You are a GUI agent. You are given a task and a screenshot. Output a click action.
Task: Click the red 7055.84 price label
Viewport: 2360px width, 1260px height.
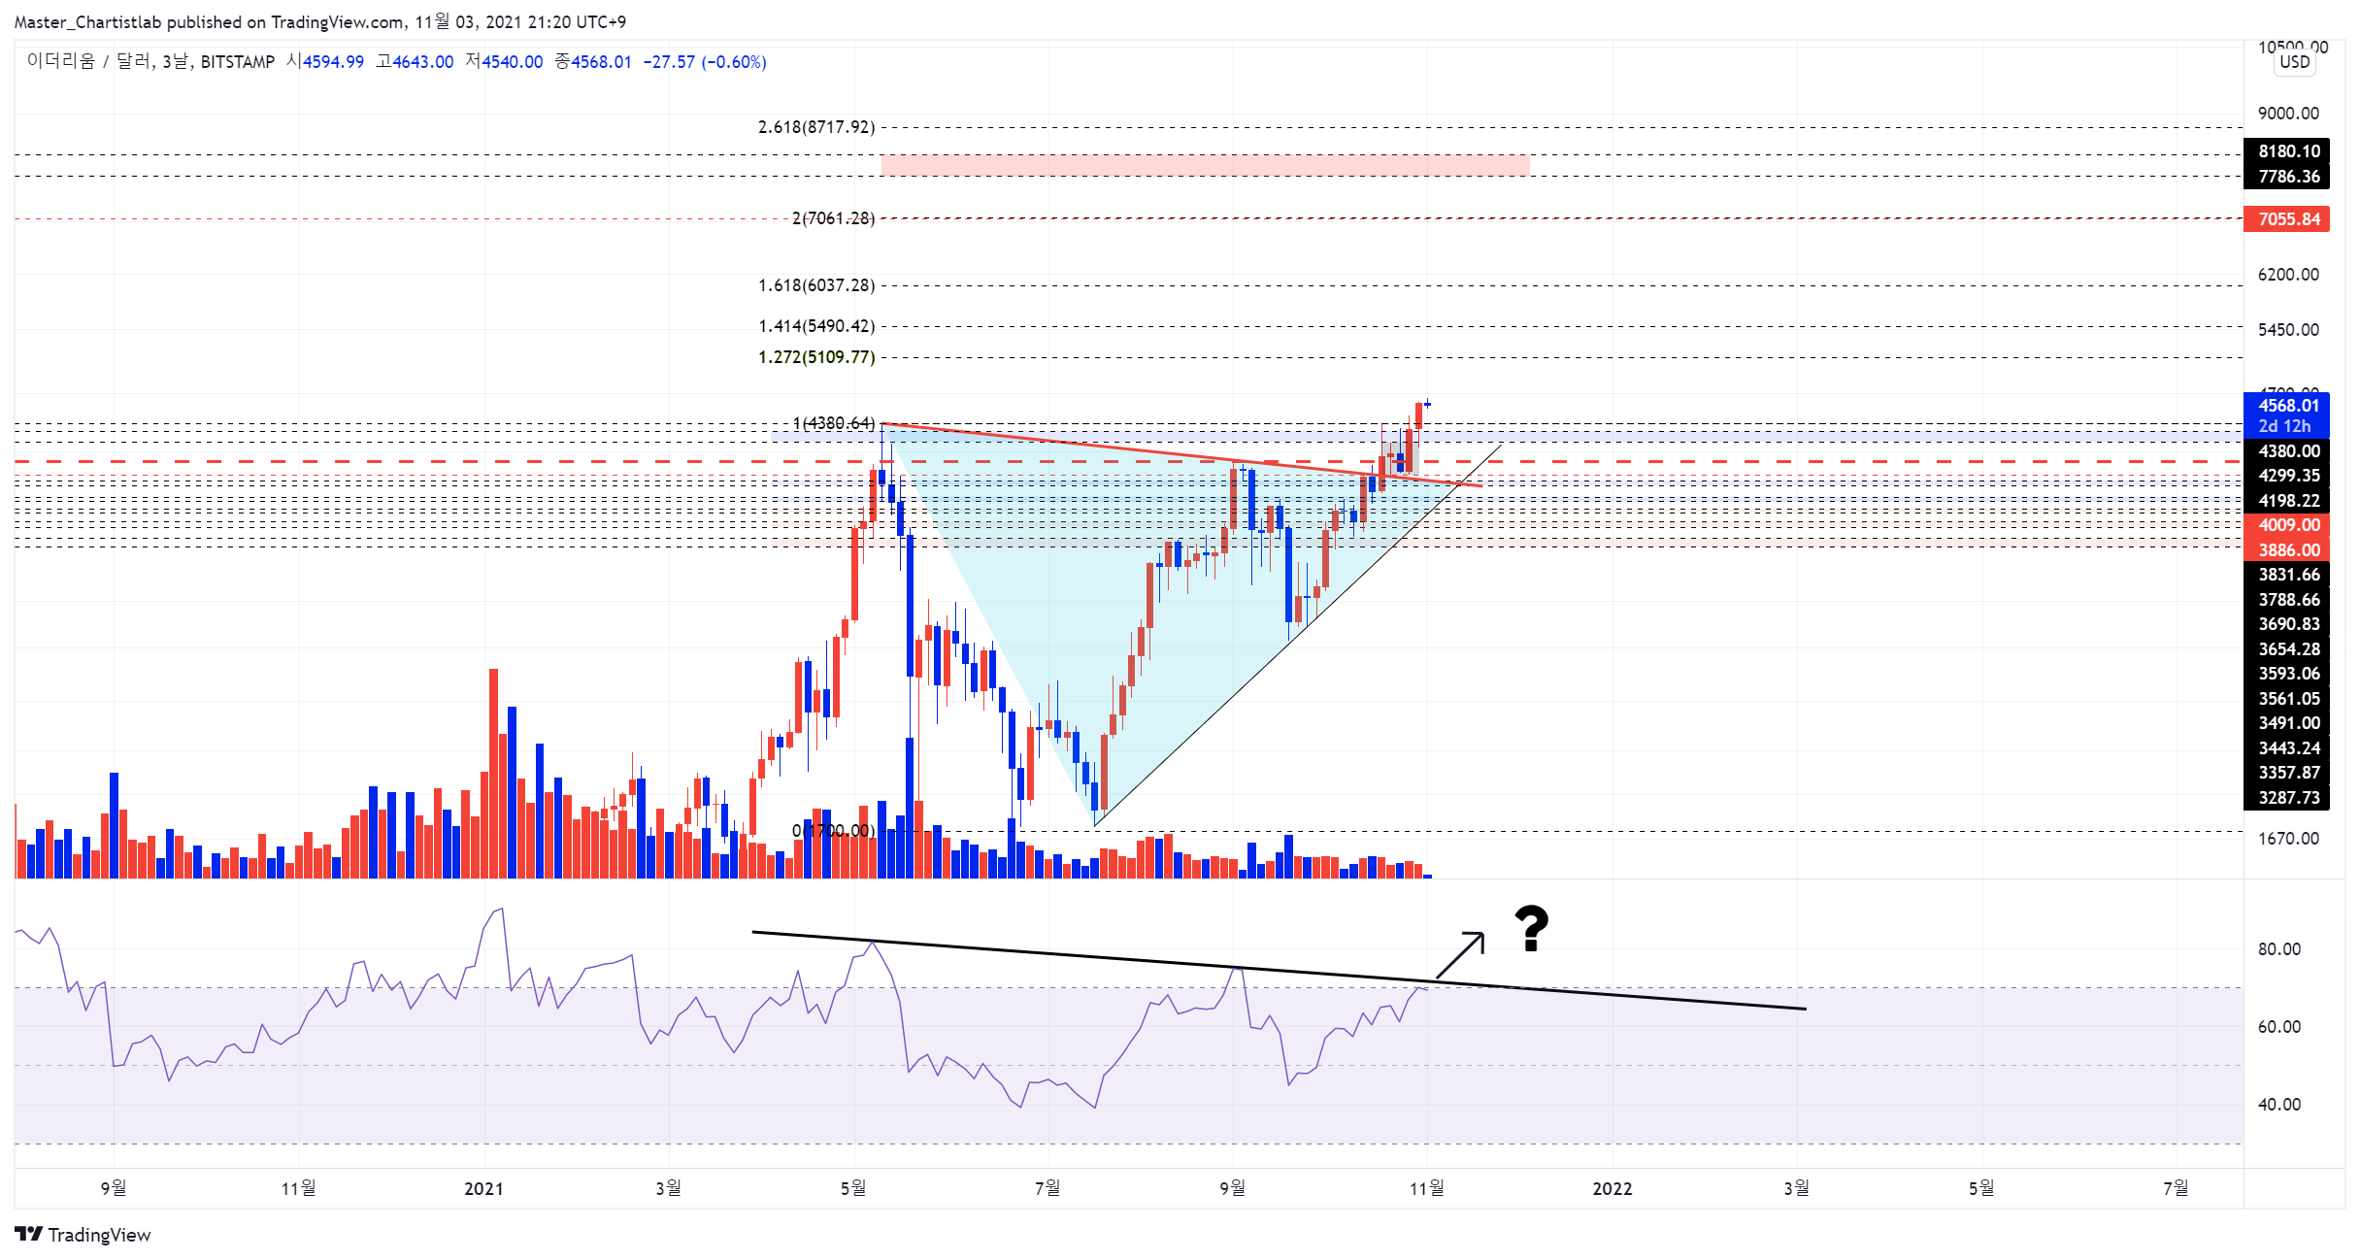(2287, 219)
